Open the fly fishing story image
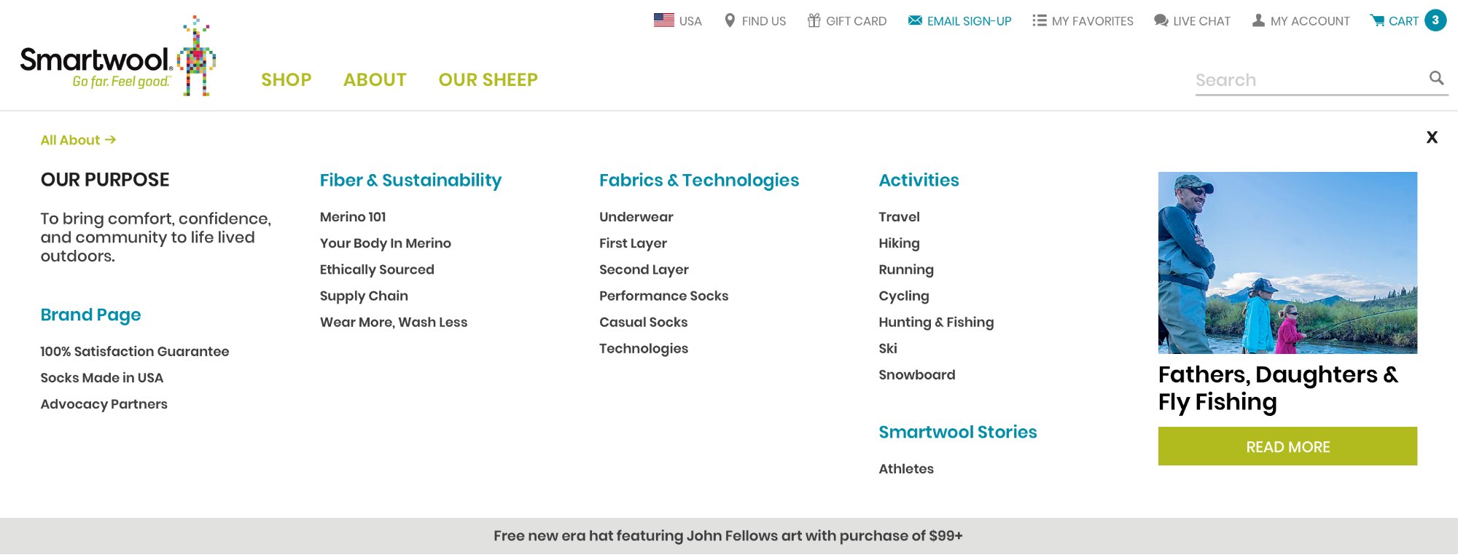Image resolution: width=1458 pixels, height=555 pixels. (x=1287, y=263)
